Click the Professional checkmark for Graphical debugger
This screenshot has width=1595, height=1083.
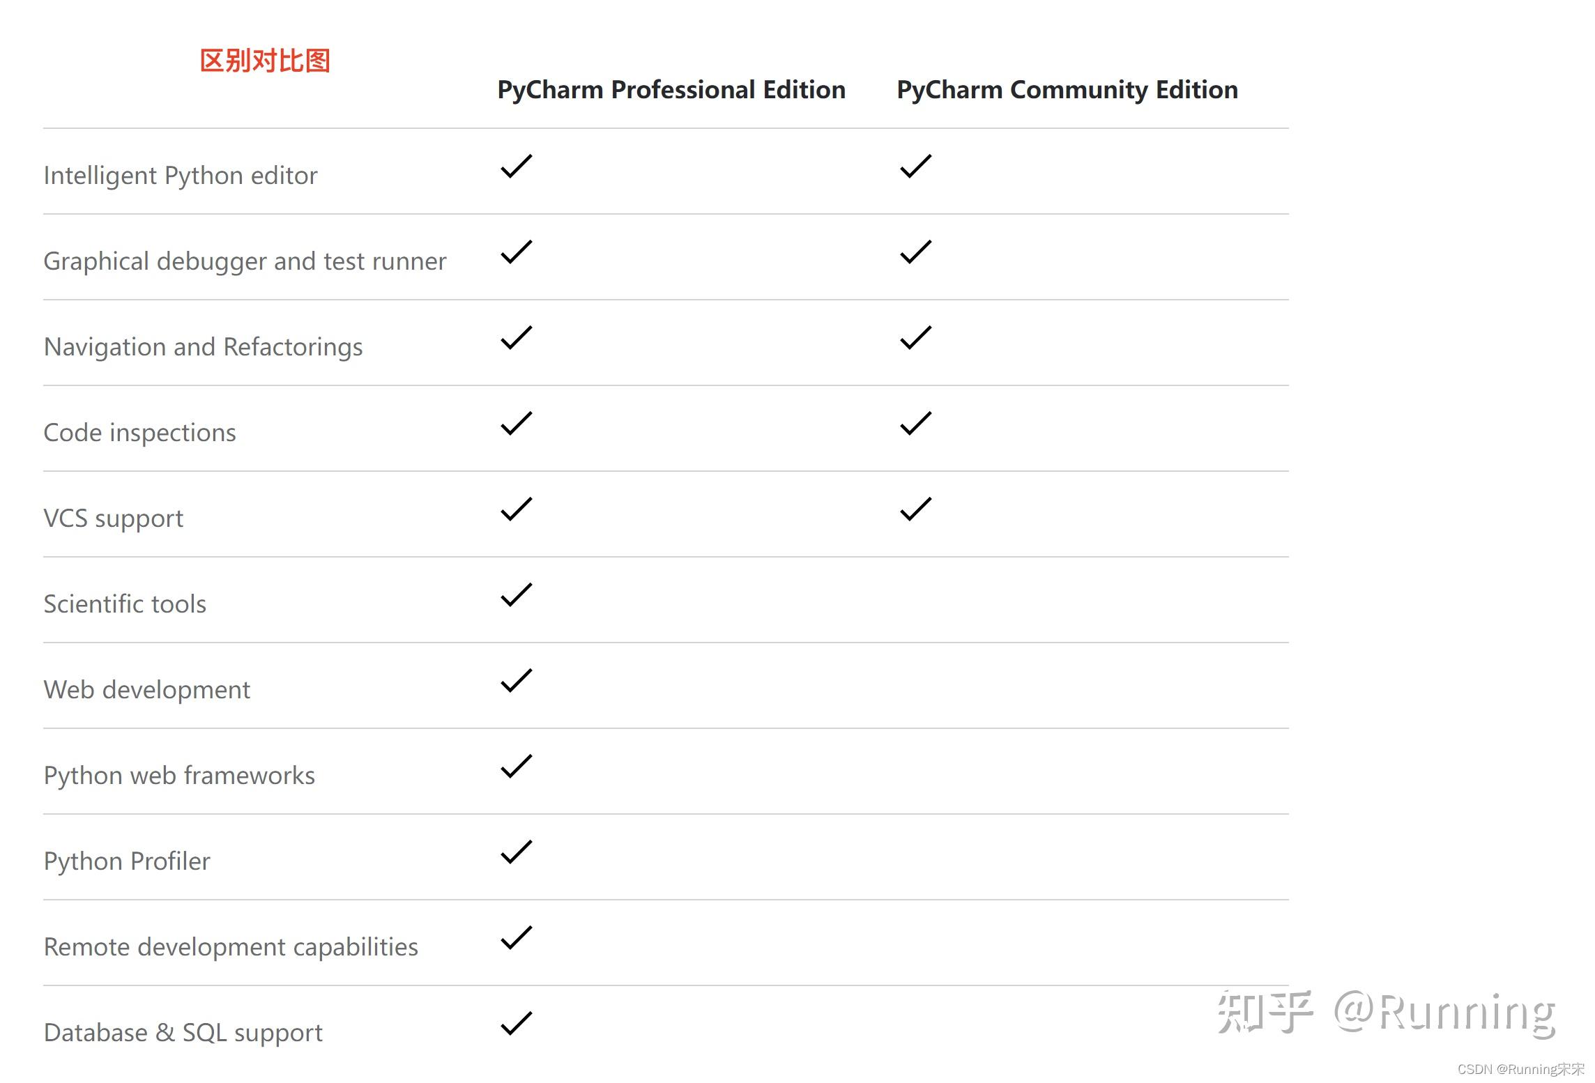point(517,252)
